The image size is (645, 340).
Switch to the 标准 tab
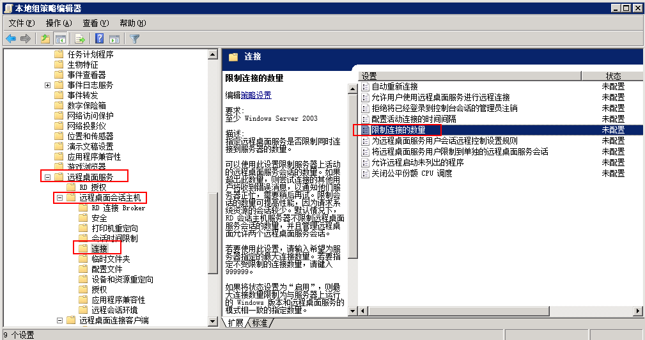[260, 323]
